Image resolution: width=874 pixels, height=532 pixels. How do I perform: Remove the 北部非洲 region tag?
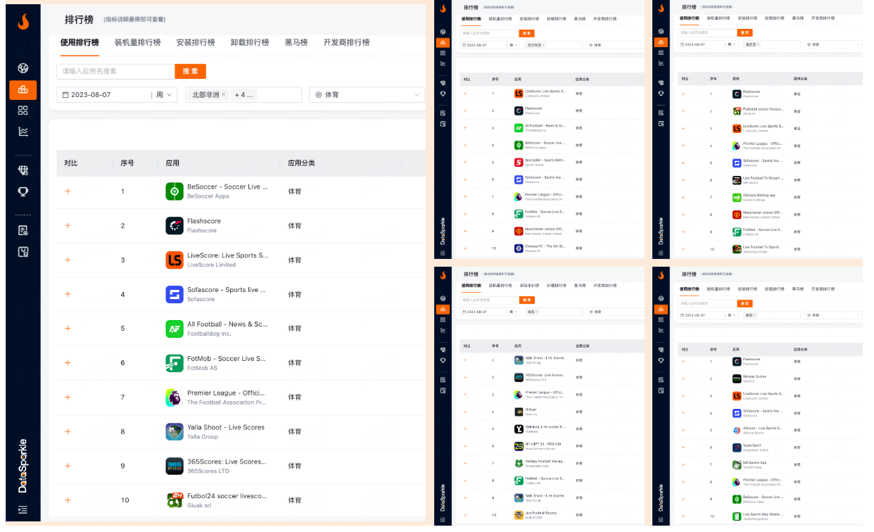(x=224, y=95)
